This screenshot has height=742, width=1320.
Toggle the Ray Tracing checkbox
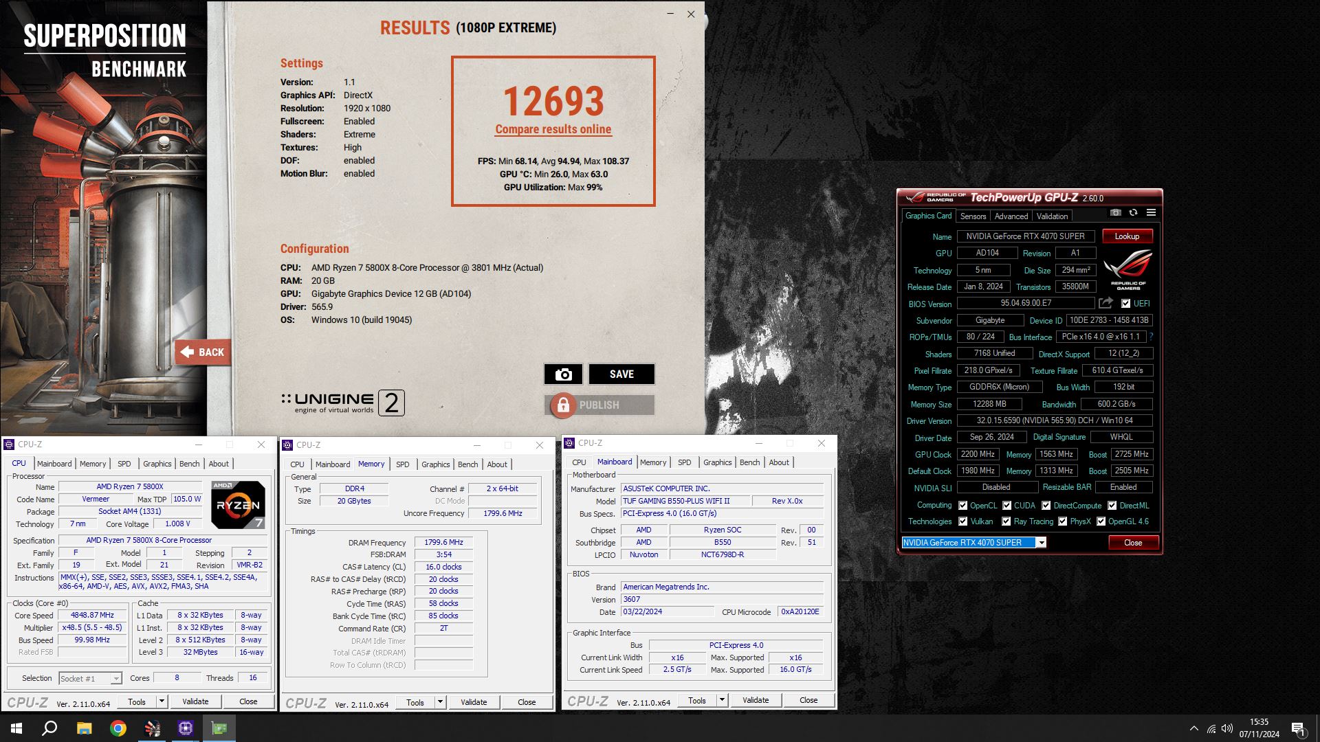coord(1006,521)
